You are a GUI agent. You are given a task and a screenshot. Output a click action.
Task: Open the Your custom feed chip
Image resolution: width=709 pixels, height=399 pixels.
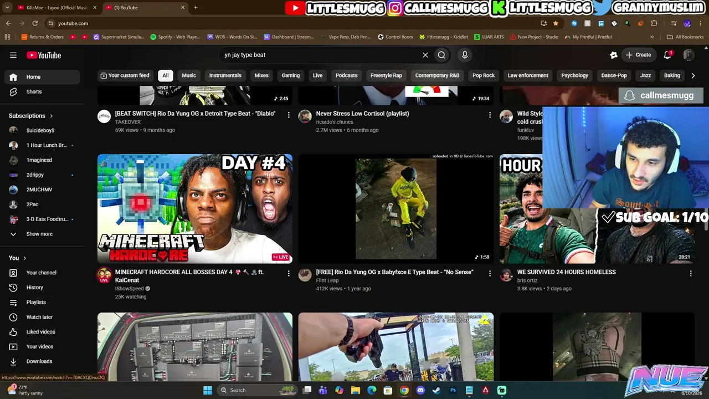tap(125, 75)
